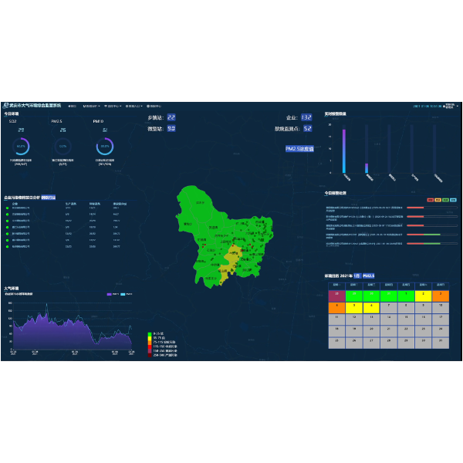Click the dark red legend square for severe pollution
The width and height of the screenshot is (463, 463).
tap(150, 356)
